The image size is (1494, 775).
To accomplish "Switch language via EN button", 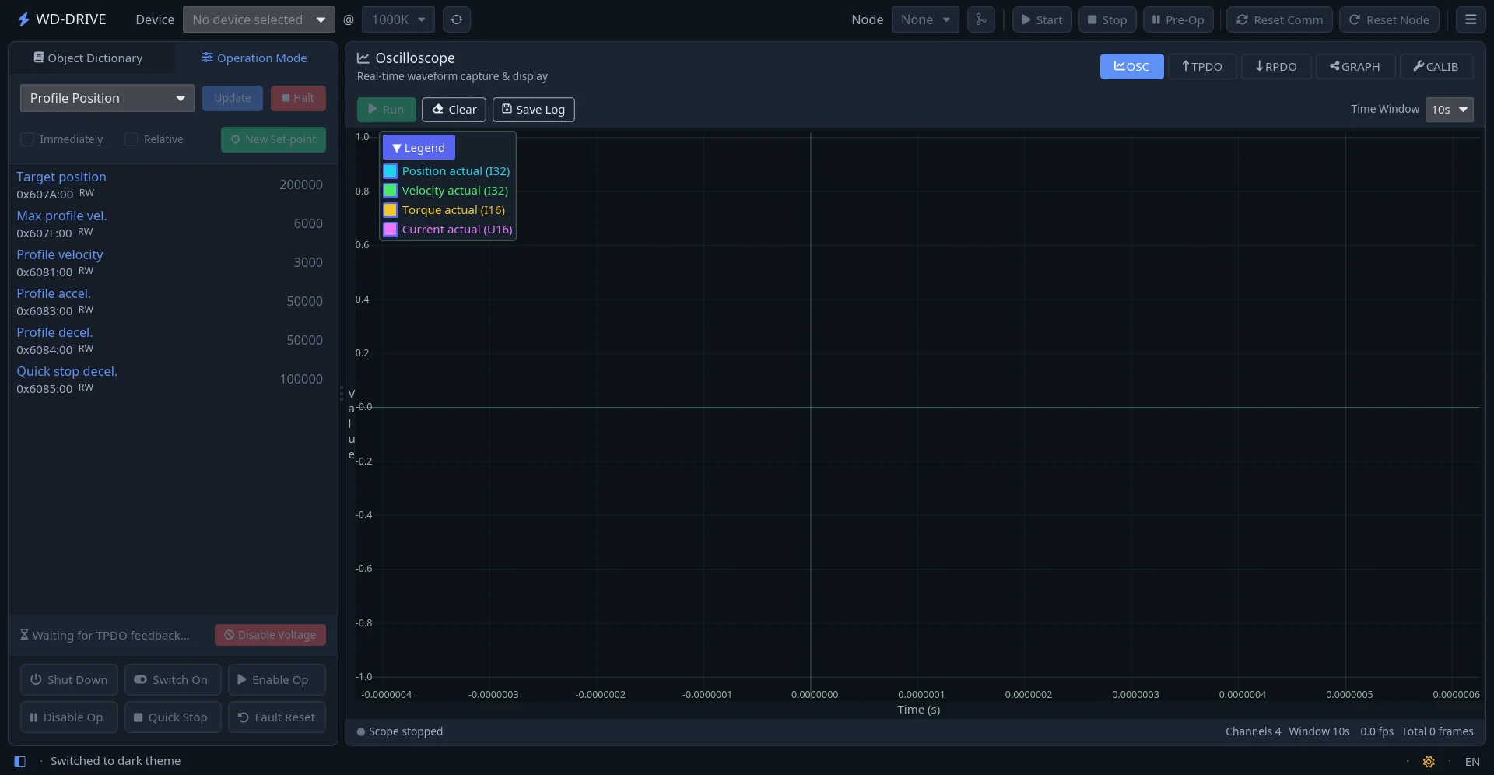I will coord(1472,762).
